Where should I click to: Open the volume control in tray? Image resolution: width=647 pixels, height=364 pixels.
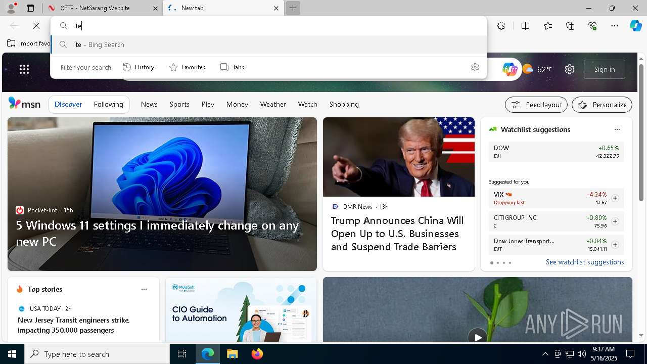coord(581,354)
